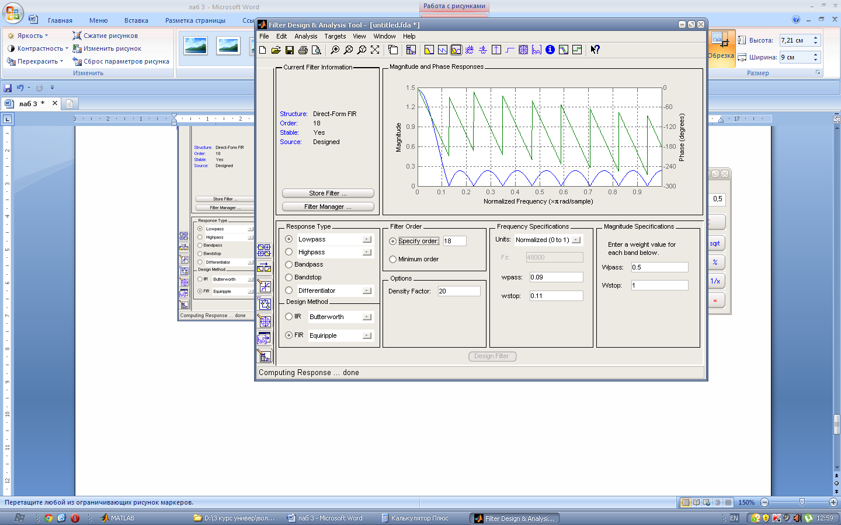Click the What's This help cursor icon

(x=595, y=50)
